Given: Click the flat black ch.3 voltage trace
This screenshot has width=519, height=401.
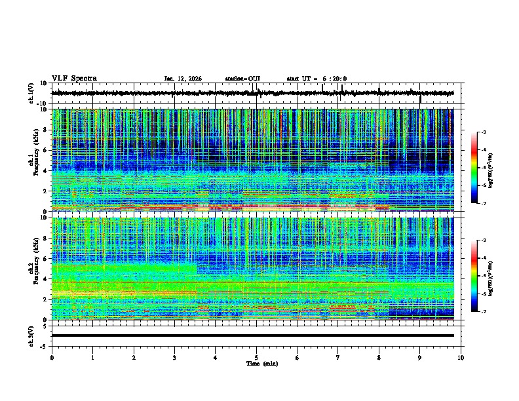Looking at the screenshot, I should click(x=252, y=335).
